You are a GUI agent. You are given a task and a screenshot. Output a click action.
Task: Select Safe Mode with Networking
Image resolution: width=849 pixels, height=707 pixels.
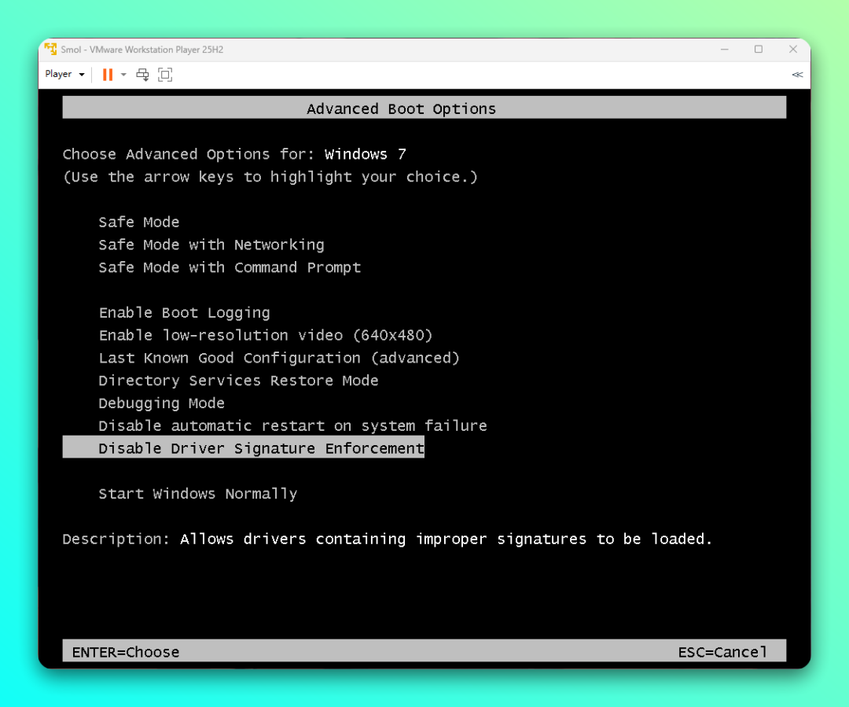click(211, 245)
